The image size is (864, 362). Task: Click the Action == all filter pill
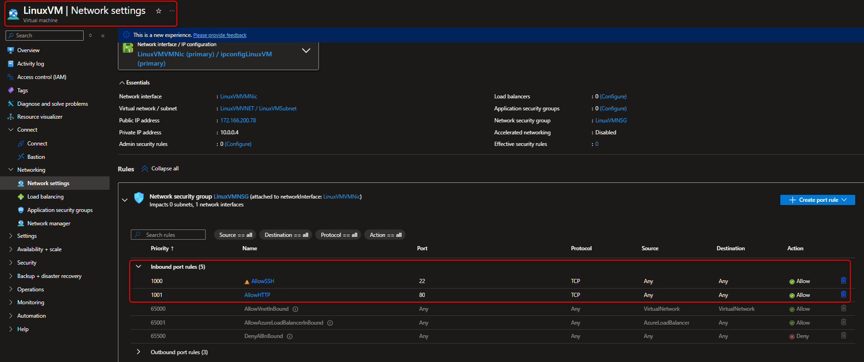click(x=385, y=235)
